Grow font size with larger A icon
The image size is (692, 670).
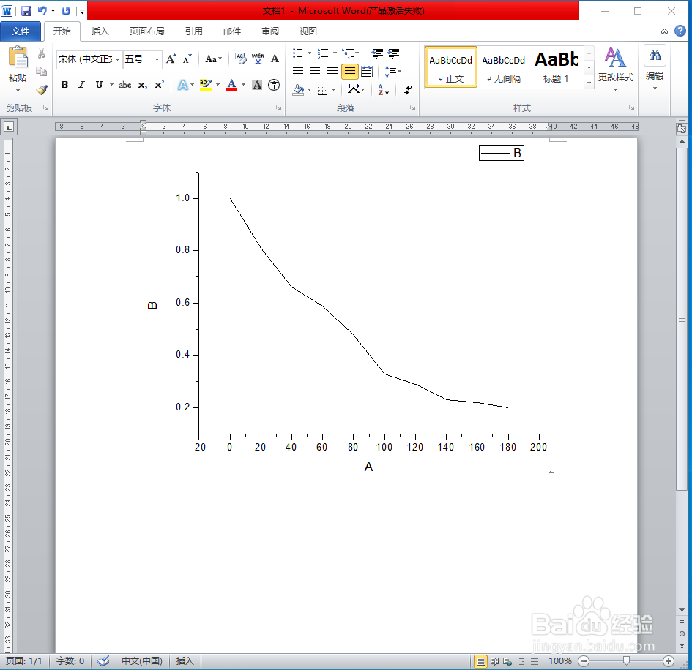[171, 59]
